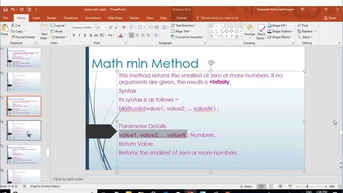Open the File tab
The height and width of the screenshot is (193, 343).
pos(6,18)
